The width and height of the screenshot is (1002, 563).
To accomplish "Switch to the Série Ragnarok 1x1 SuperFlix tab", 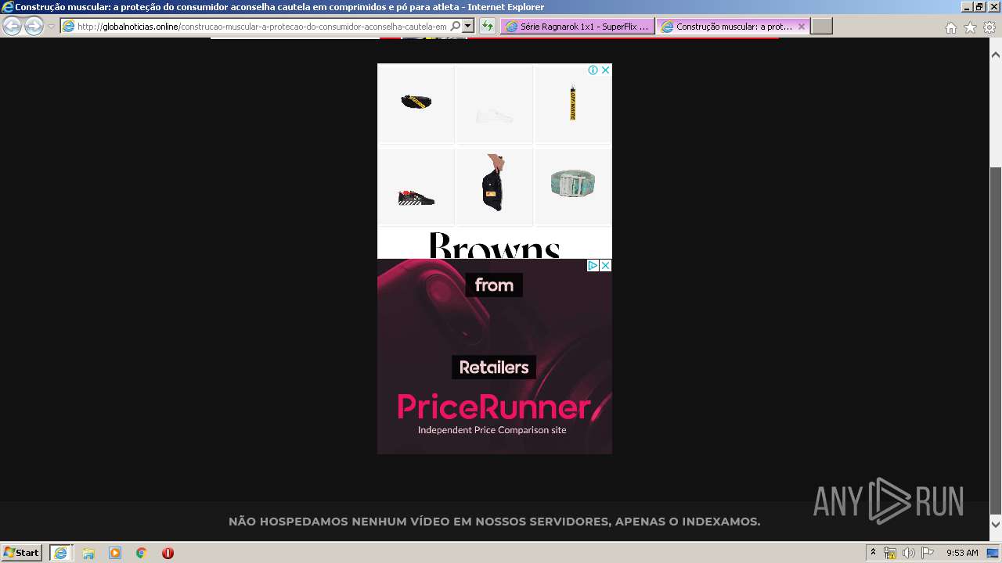I will pyautogui.click(x=578, y=26).
